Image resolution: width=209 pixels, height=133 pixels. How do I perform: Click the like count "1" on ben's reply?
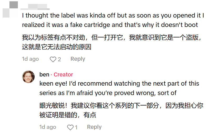pyautogui.click(x=76, y=128)
